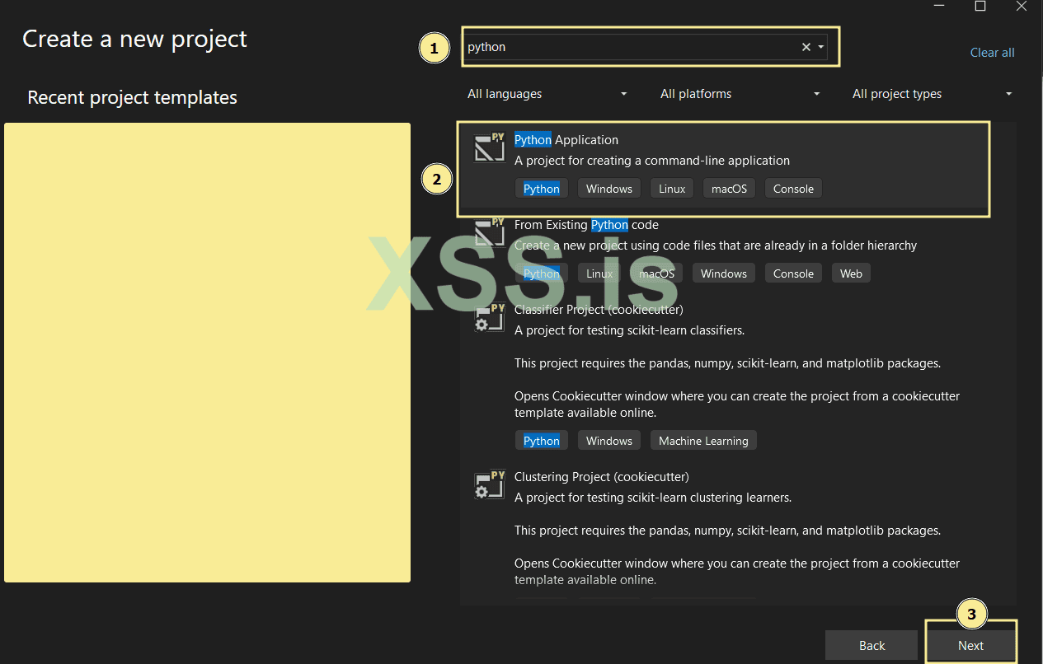
Task: Select Classifier Project (cookiecutter) template
Action: pyautogui.click(x=599, y=310)
